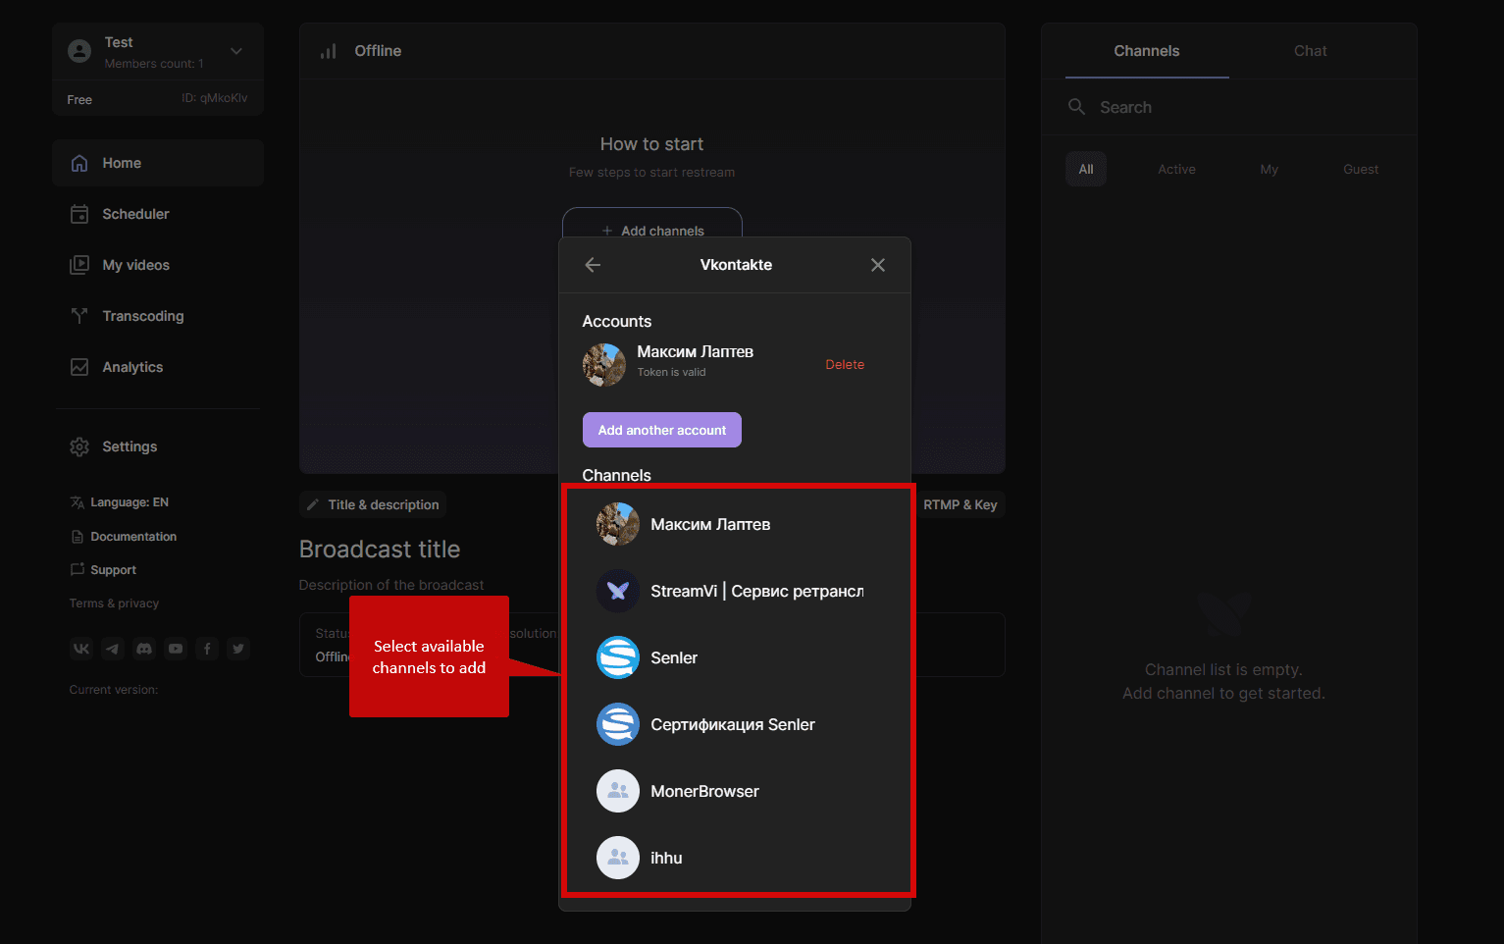Click Description of the broadcast text

tap(391, 585)
